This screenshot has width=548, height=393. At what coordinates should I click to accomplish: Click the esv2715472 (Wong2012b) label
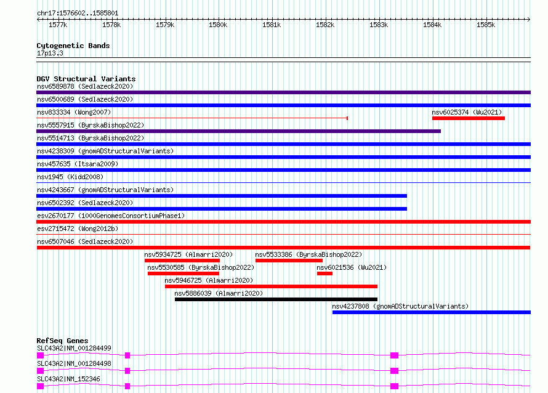[x=78, y=229]
